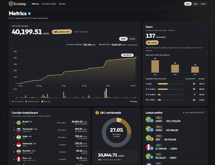The height and width of the screenshot is (165, 215).
Task: Click the SELL tag on R$ 1.922,00 row
Action: tap(159, 118)
